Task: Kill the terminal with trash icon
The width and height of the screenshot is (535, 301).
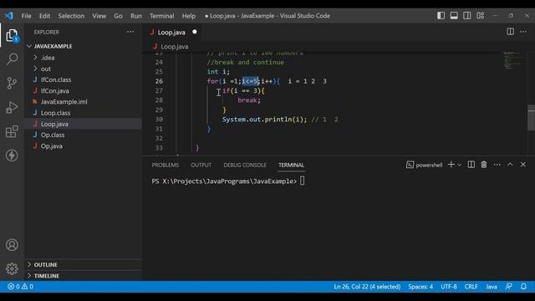Action: point(484,165)
